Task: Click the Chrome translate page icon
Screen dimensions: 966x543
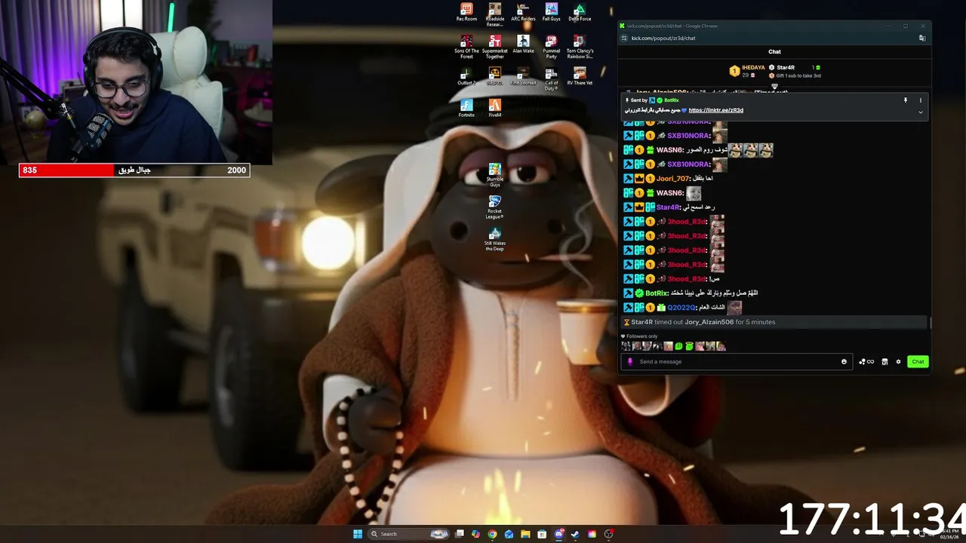Action: pos(922,38)
